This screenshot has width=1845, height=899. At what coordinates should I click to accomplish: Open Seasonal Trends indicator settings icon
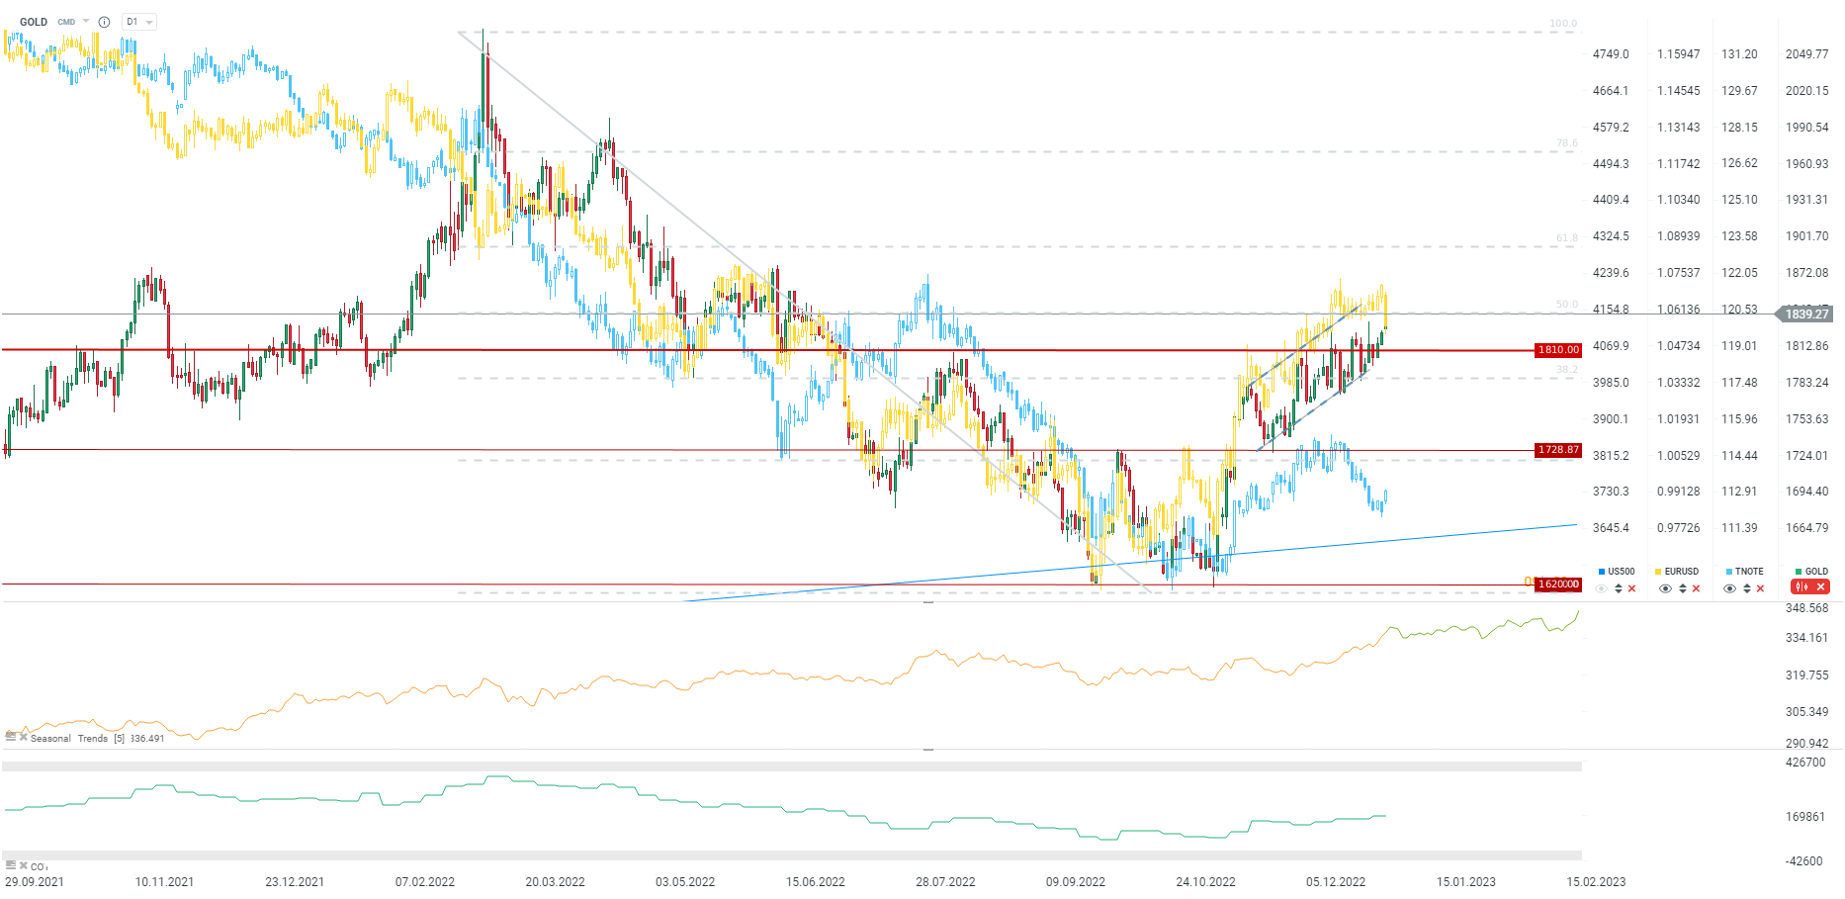tap(11, 737)
